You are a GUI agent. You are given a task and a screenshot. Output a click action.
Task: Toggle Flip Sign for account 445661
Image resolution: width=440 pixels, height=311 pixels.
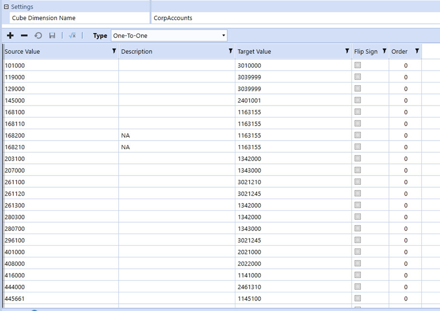pyautogui.click(x=357, y=298)
